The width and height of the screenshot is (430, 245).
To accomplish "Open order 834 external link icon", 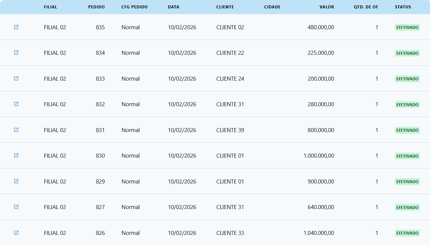I will [x=16, y=52].
